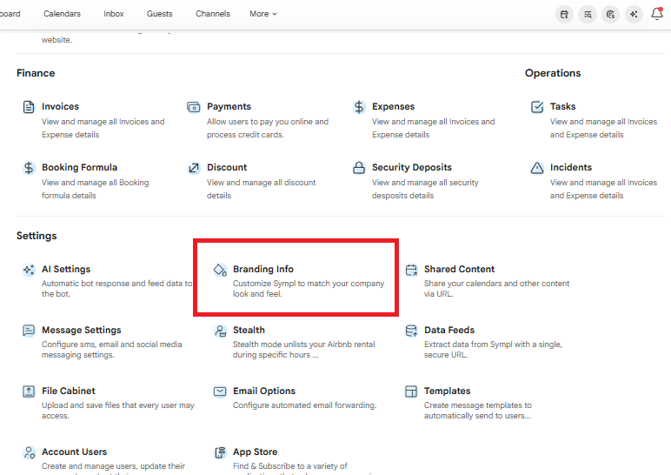
Task: Click the Incidents warning triangle icon
Action: [537, 168]
